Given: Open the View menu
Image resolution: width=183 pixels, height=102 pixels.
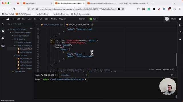Looking at the screenshot, I should pos(30,19).
